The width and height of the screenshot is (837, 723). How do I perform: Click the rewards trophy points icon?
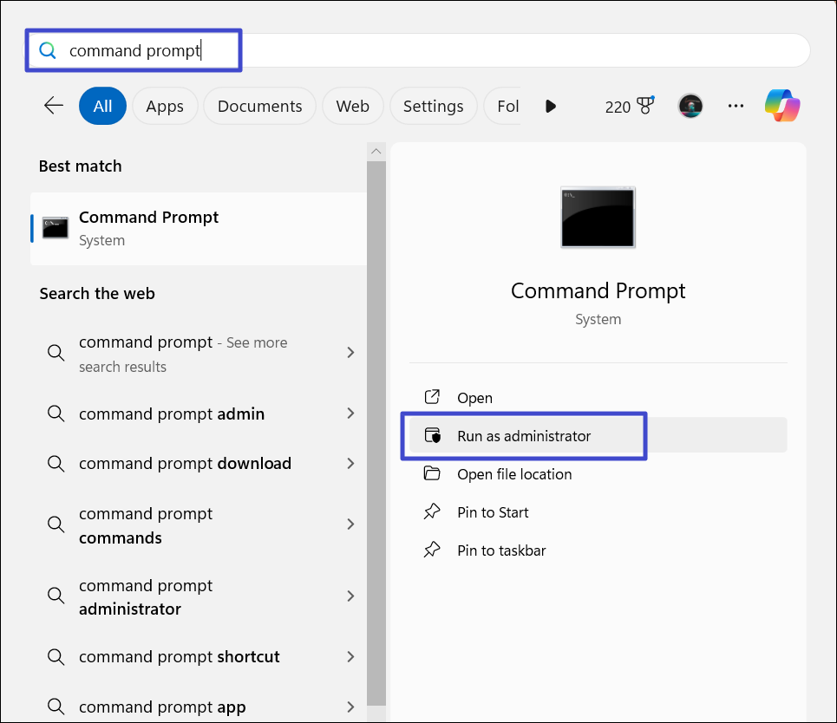click(x=644, y=106)
